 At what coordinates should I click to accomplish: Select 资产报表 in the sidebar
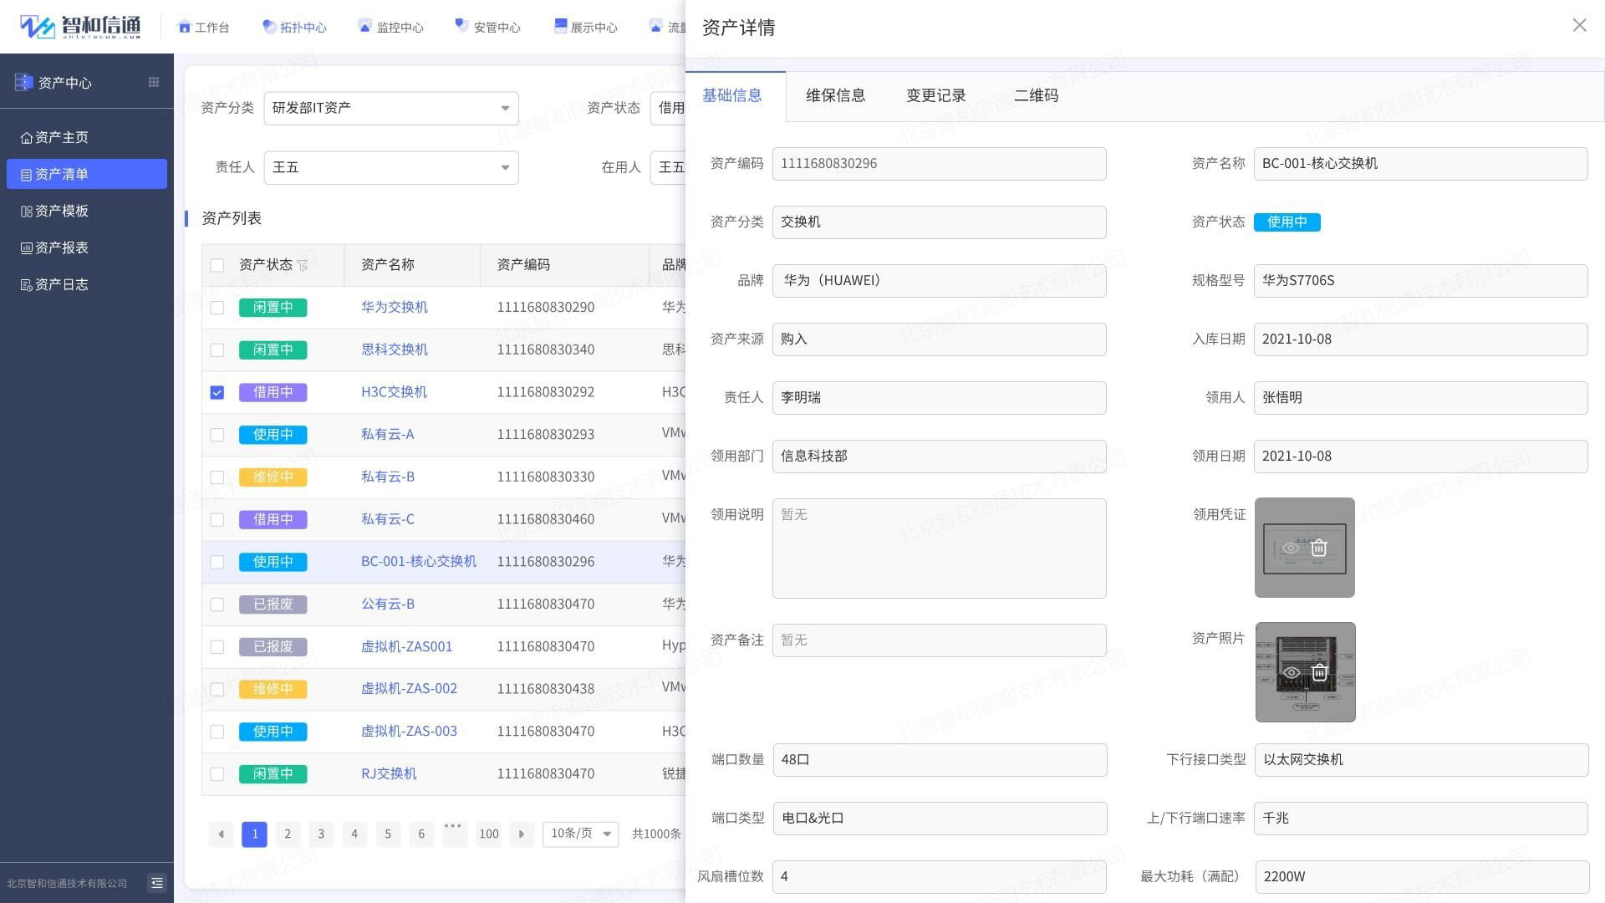(x=62, y=248)
